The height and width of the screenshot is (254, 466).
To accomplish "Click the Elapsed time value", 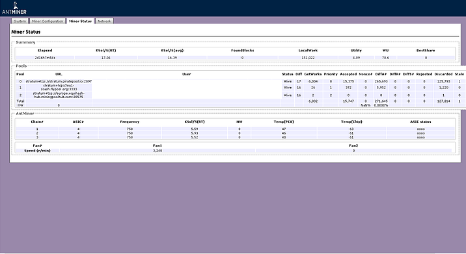I will [x=45, y=58].
